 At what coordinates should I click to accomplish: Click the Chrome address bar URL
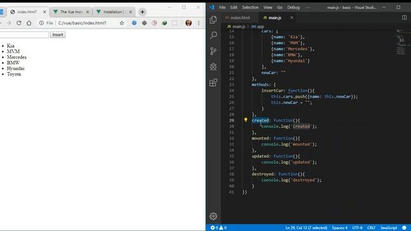(82, 23)
